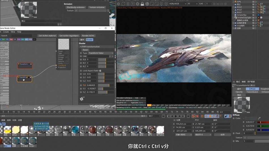The width and height of the screenshot is (269, 151).
Task: Click the Render AOVs button
Action: pos(88,36)
